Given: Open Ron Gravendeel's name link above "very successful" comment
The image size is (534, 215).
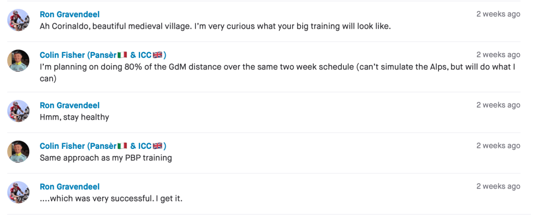Looking at the screenshot, I should (x=69, y=186).
